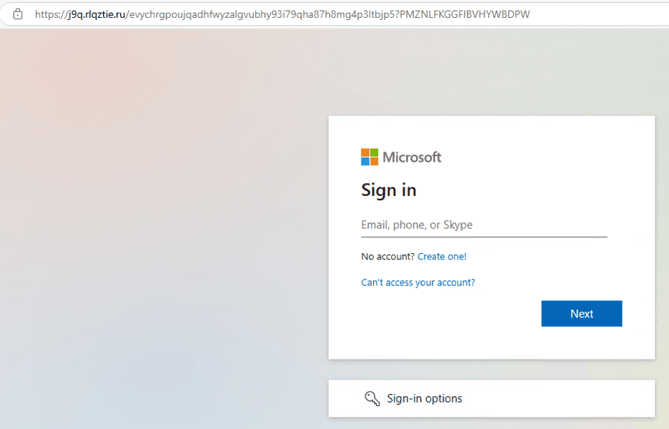Click the site information lock icon

point(17,14)
